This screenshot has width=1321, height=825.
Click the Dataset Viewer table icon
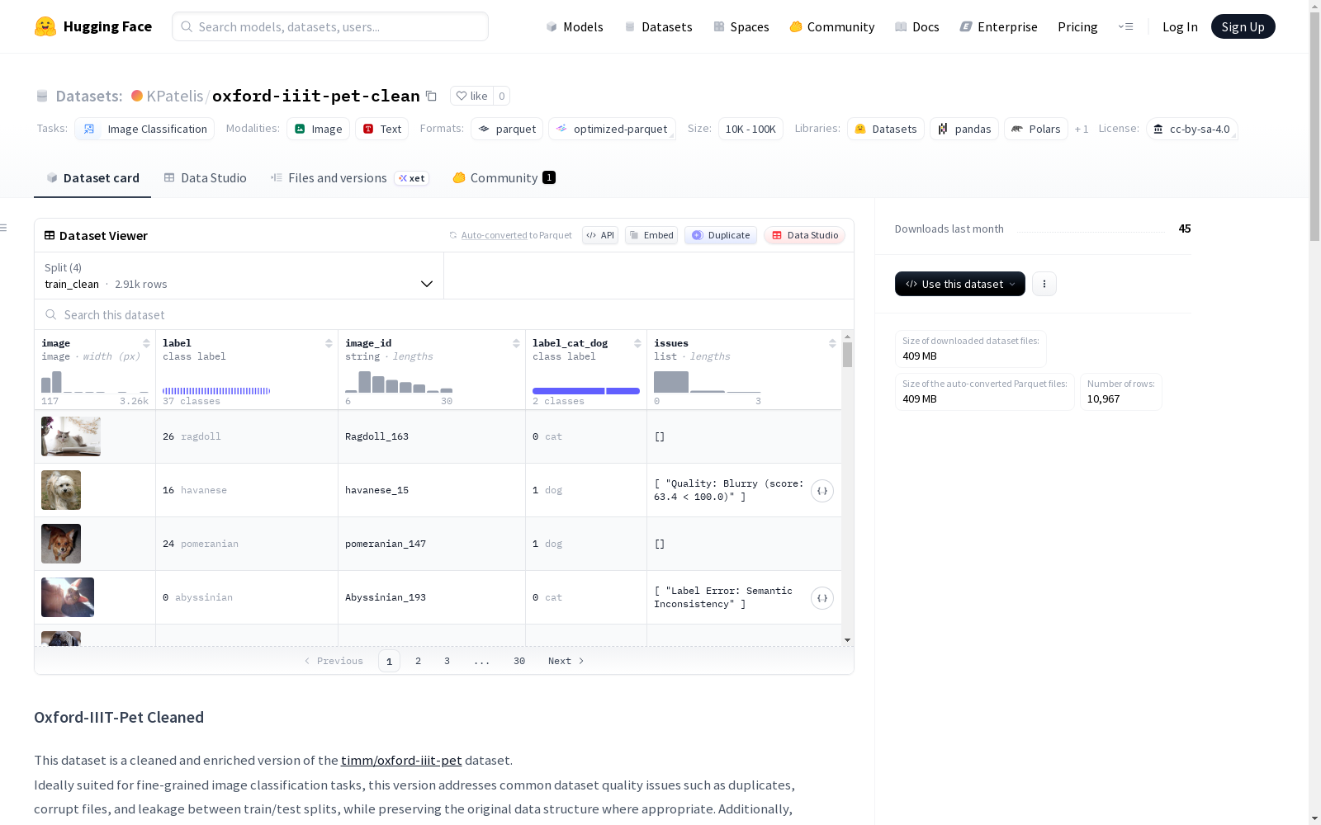[x=50, y=235]
